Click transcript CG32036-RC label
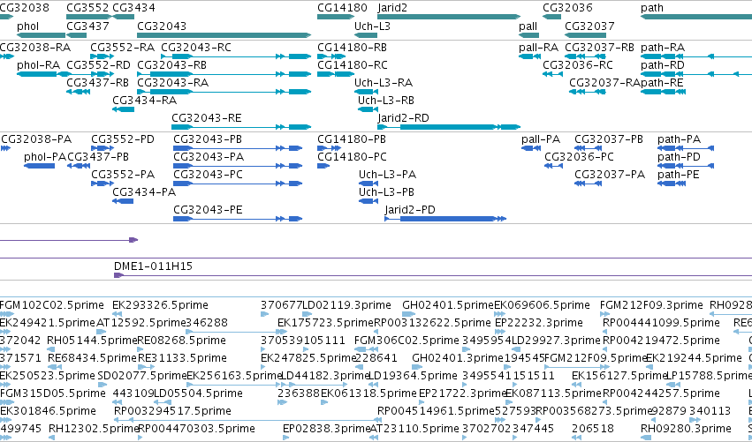The width and height of the screenshot is (752, 442). pyautogui.click(x=578, y=65)
